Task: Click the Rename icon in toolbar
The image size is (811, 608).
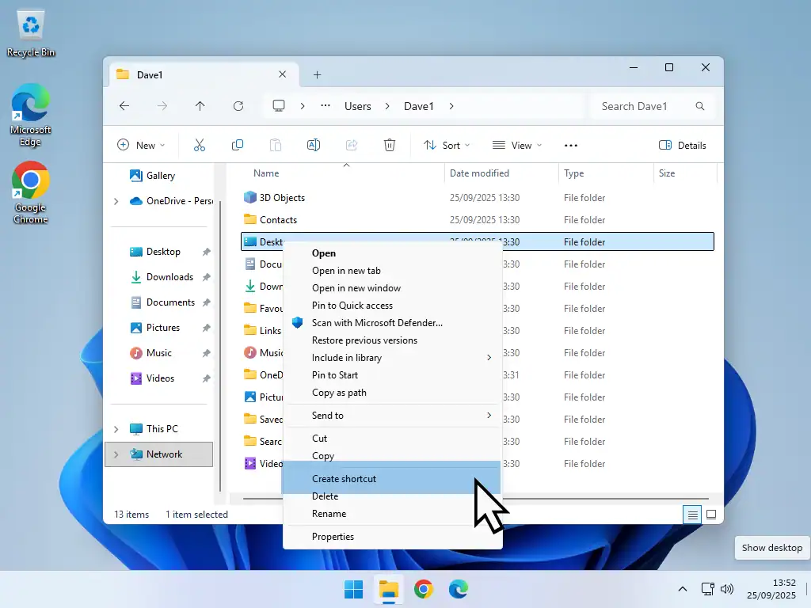Action: (x=314, y=146)
